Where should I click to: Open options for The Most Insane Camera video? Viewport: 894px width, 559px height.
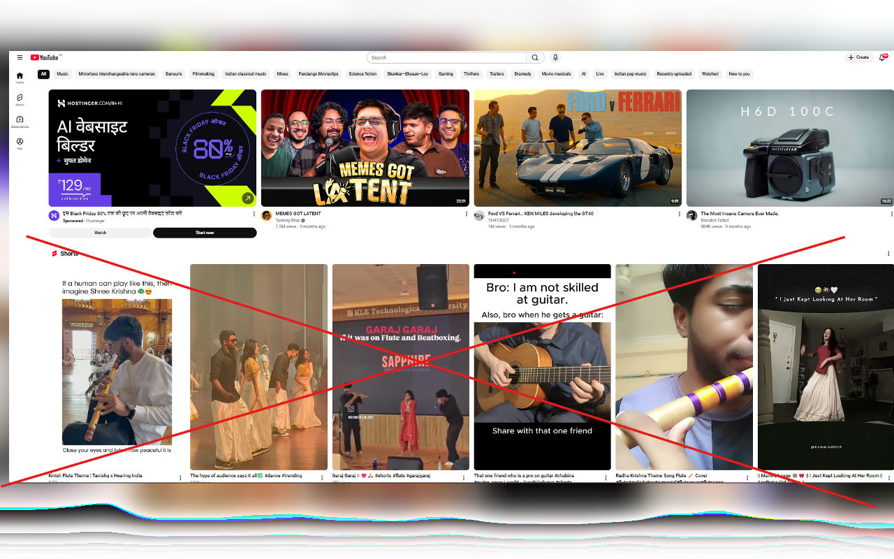[891, 214]
